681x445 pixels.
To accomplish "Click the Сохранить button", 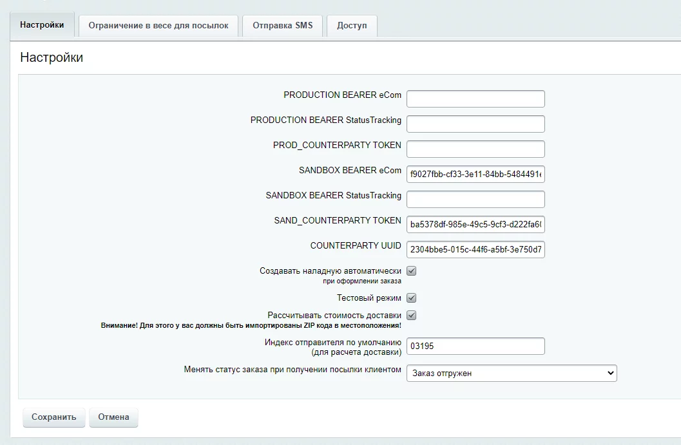I will click(54, 417).
